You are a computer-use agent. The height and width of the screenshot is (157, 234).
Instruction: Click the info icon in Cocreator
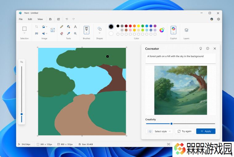(208, 48)
